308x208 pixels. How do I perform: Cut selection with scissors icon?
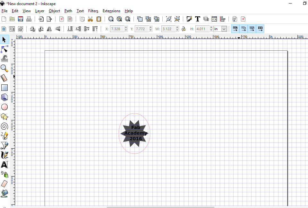tap(90, 19)
